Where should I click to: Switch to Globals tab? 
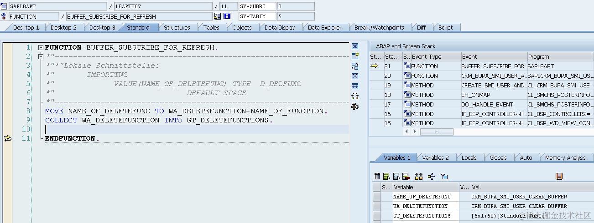point(498,157)
